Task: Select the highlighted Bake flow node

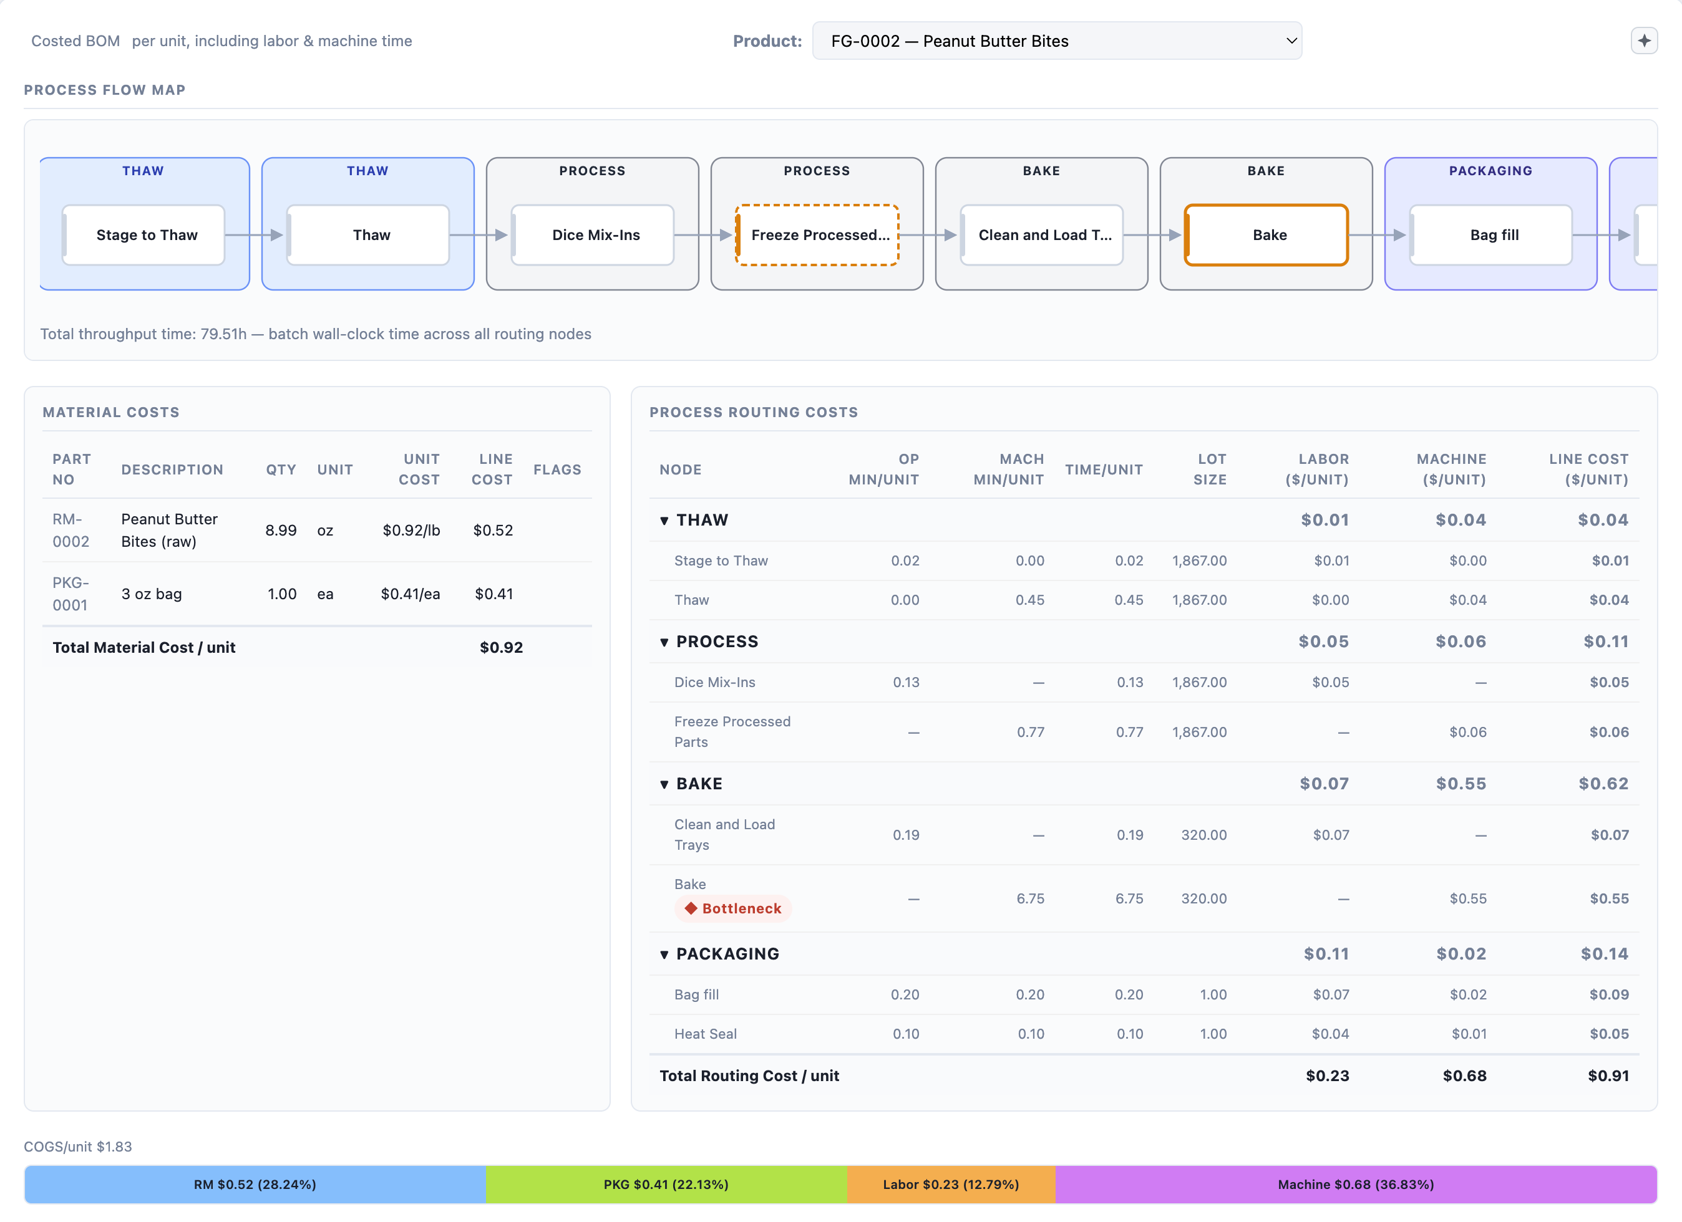Action: (1266, 235)
